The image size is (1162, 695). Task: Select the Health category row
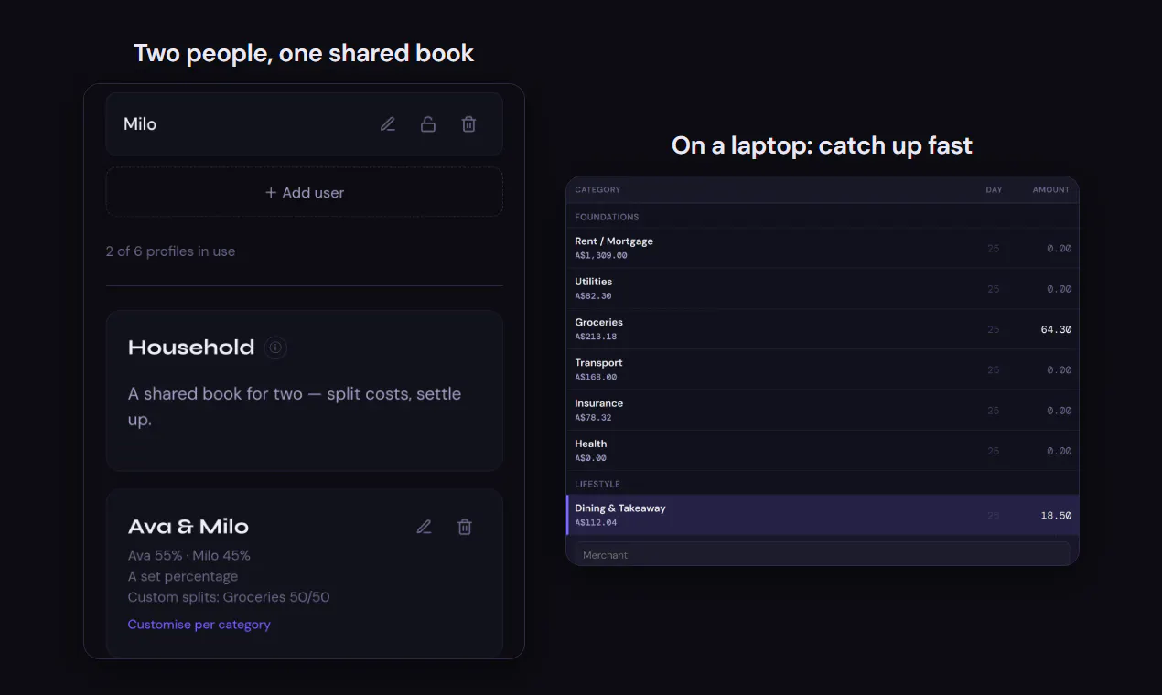click(823, 451)
